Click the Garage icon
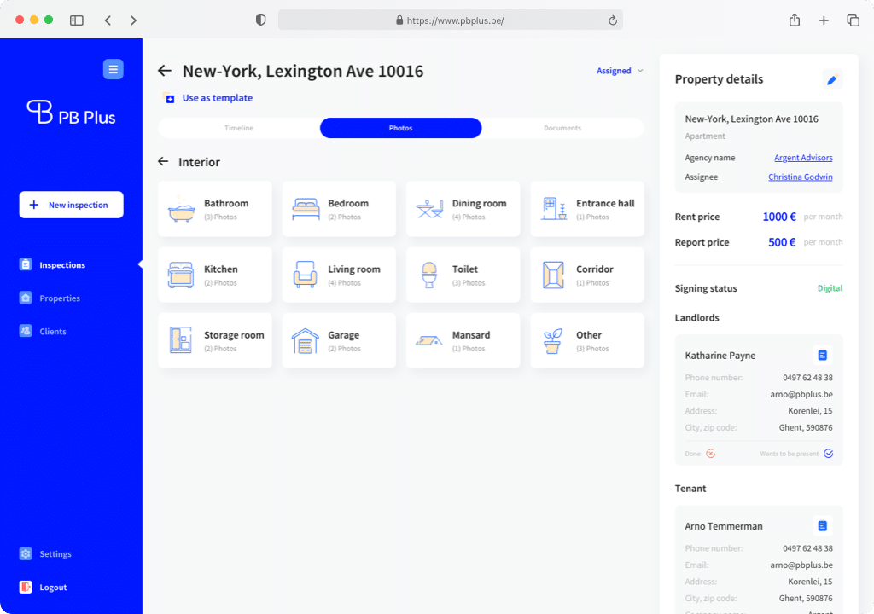 point(305,341)
